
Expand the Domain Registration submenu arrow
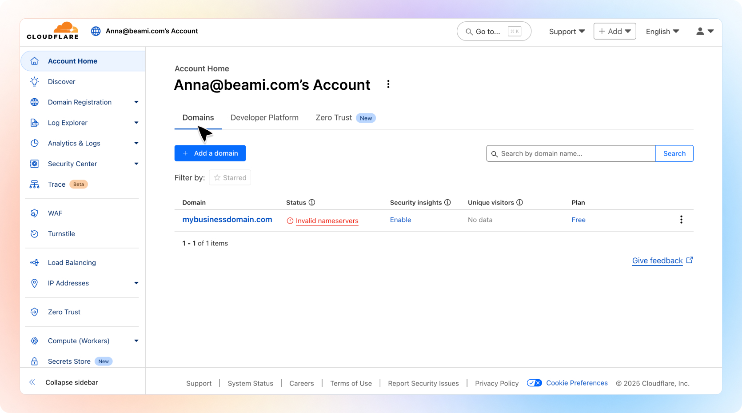click(x=136, y=102)
